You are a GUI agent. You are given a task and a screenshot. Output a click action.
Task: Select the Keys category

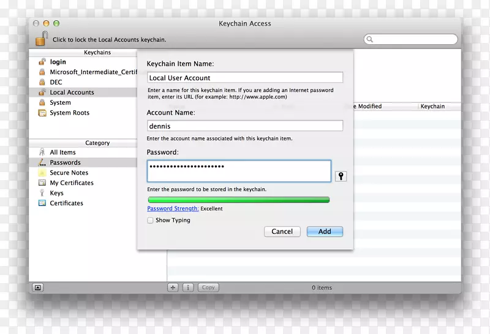pyautogui.click(x=56, y=193)
